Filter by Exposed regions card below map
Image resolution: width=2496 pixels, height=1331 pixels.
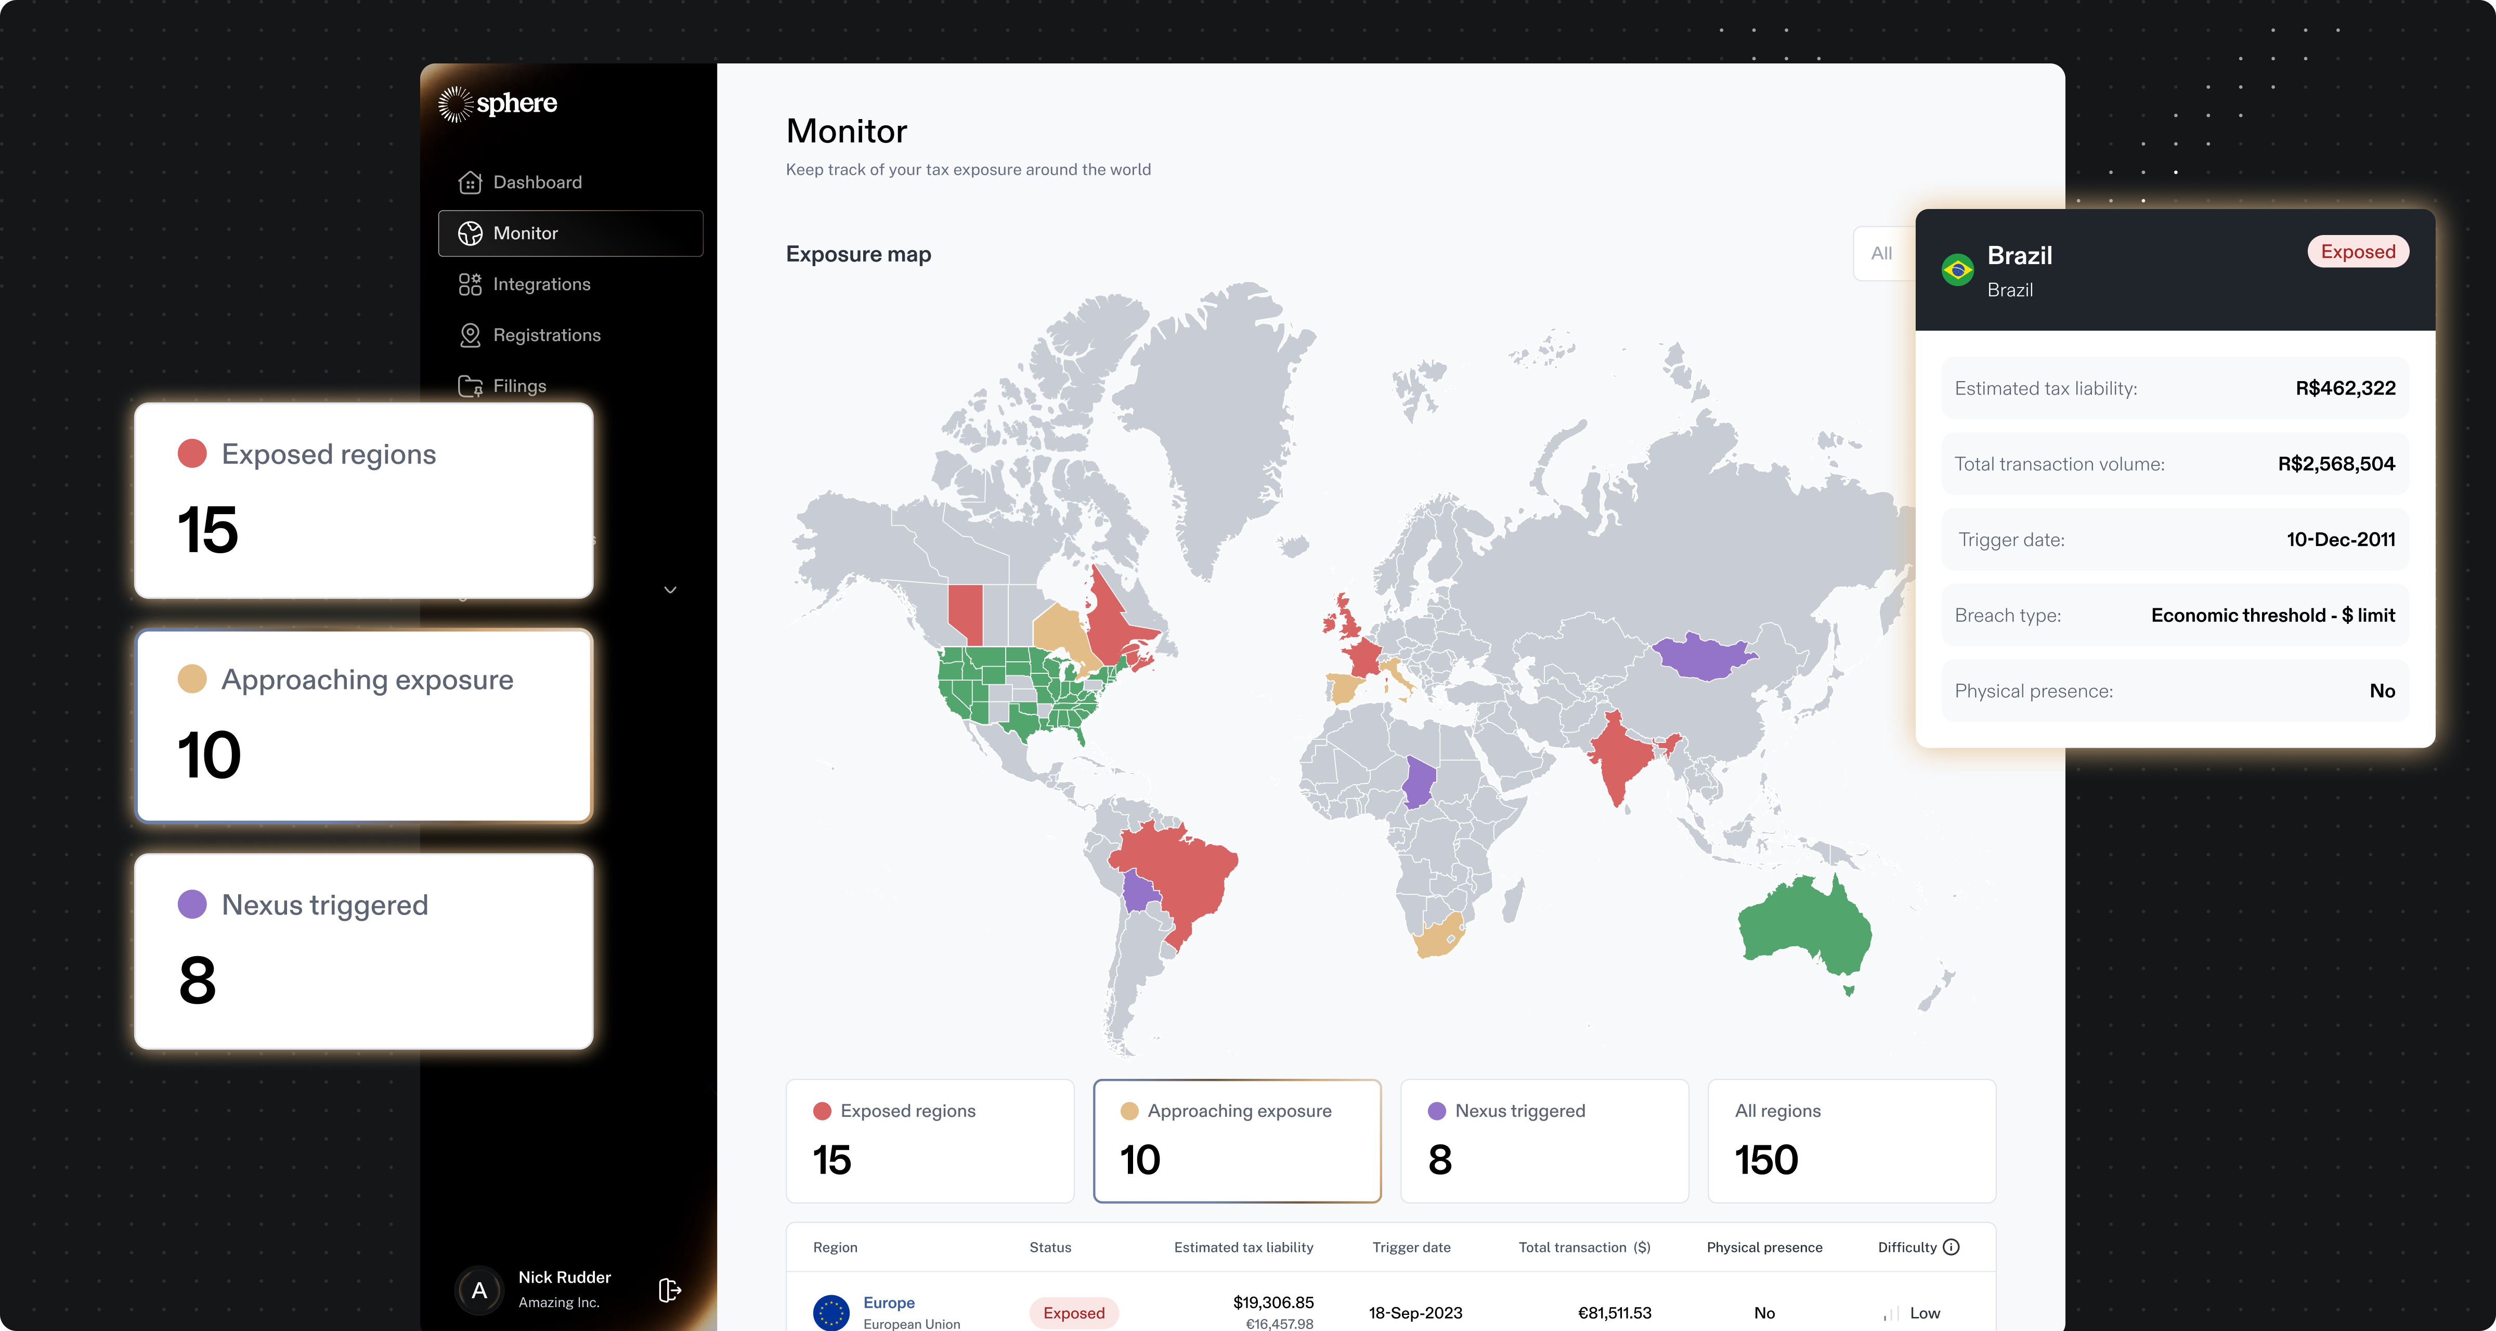929,1140
